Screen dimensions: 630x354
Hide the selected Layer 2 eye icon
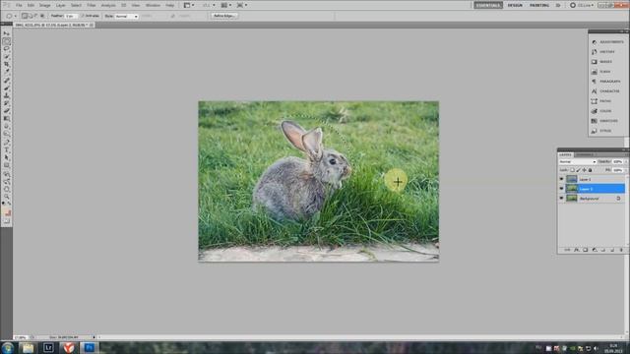tap(562, 189)
